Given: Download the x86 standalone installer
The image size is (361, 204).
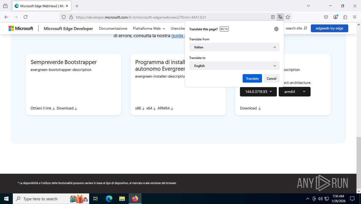Looking at the screenshot, I should pyautogui.click(x=140, y=108).
